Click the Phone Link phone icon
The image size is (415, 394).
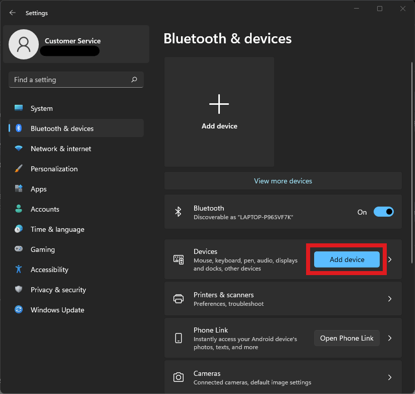pos(179,338)
